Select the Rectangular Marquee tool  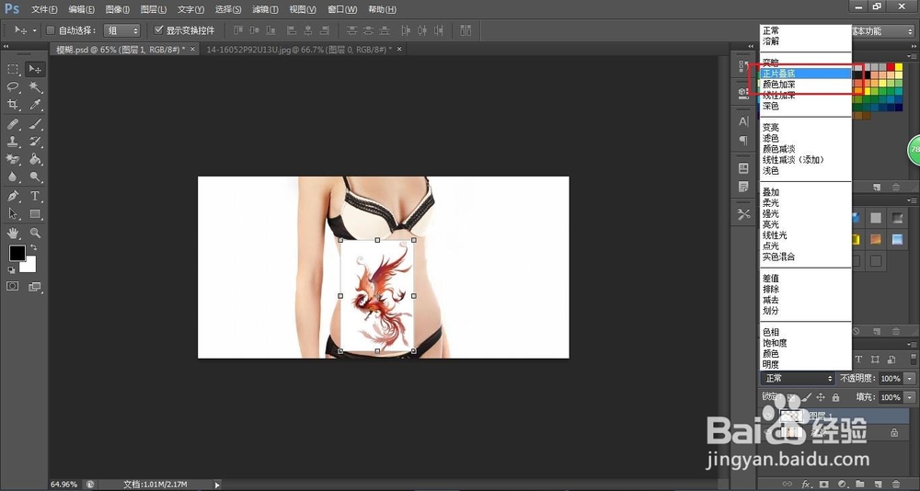pos(12,69)
